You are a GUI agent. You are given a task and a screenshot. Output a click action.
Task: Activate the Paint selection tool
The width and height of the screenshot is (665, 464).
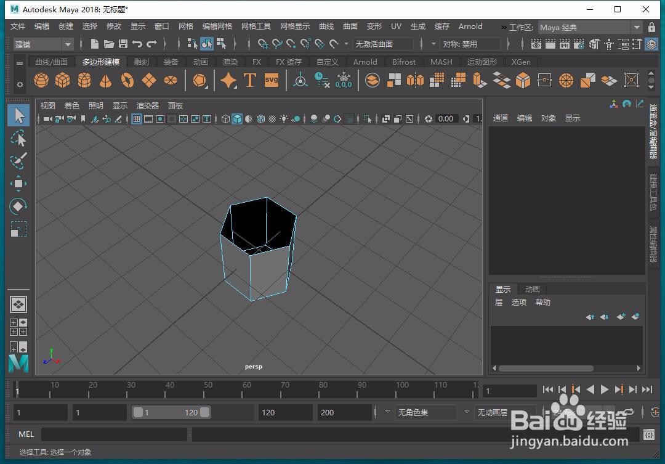click(18, 160)
